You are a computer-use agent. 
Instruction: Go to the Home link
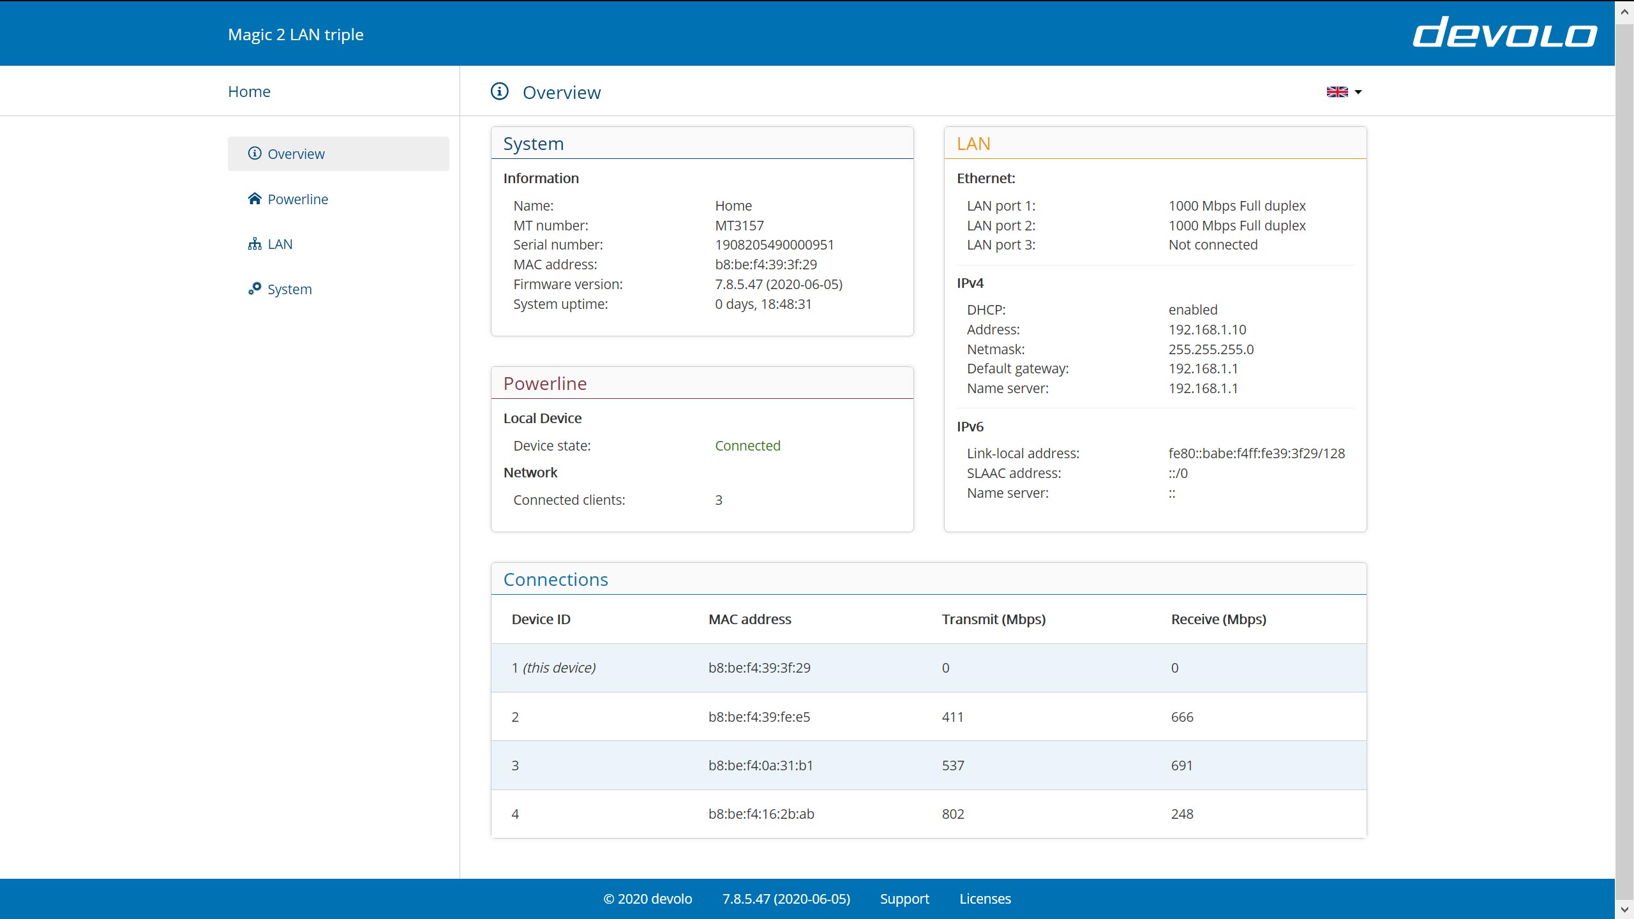[249, 91]
